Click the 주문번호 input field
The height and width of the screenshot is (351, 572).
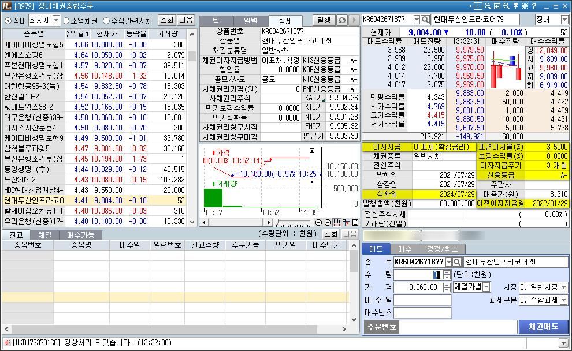458,327
